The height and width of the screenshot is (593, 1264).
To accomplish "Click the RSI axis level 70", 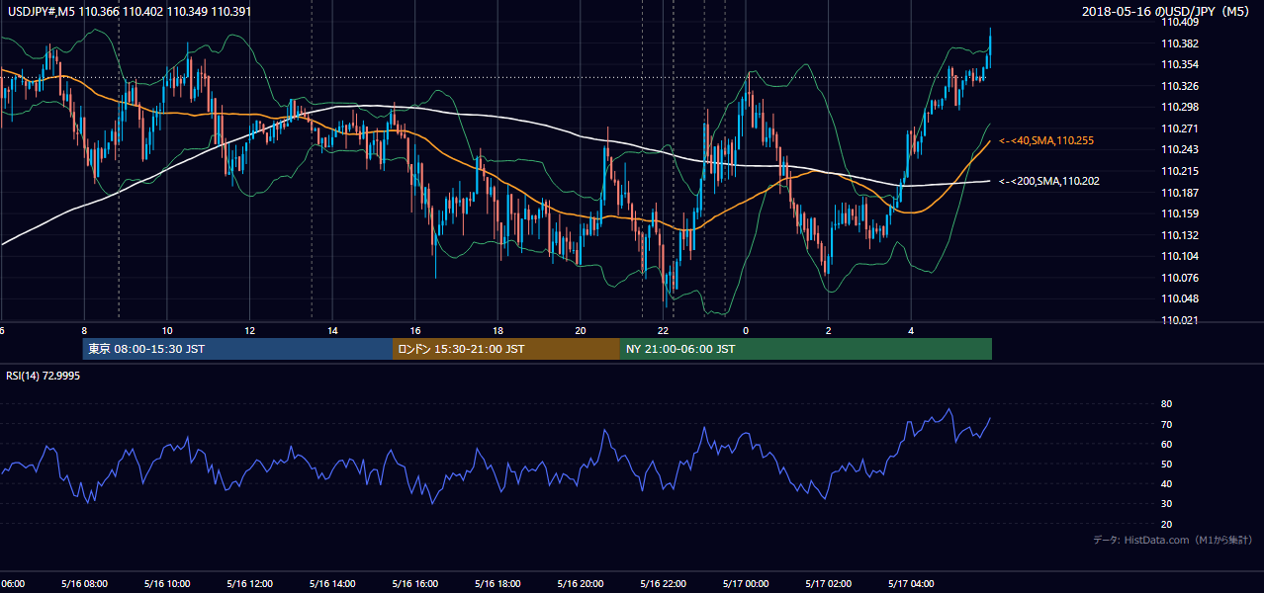I will pos(1166,424).
